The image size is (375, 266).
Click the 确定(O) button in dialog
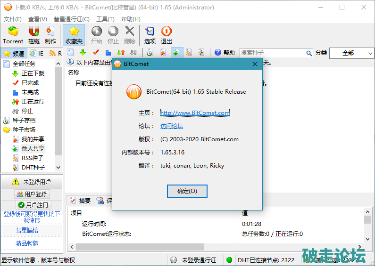(x=187, y=191)
